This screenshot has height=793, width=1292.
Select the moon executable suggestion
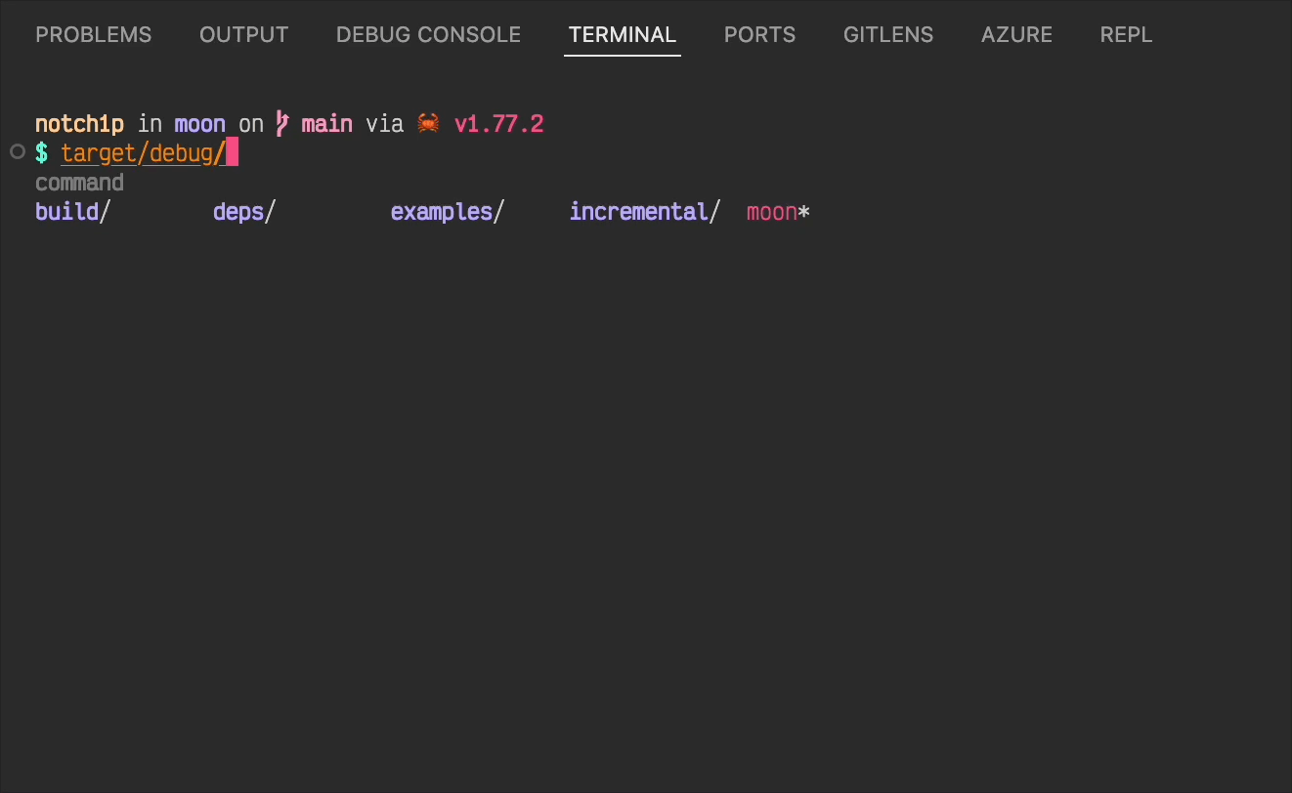coord(777,211)
